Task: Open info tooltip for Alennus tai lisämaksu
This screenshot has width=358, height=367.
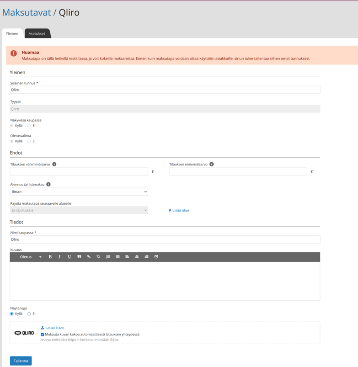Action: click(48, 185)
